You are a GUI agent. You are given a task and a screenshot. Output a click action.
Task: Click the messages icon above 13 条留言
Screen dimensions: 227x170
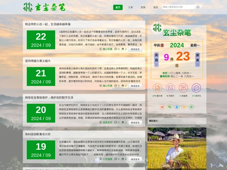183,88
